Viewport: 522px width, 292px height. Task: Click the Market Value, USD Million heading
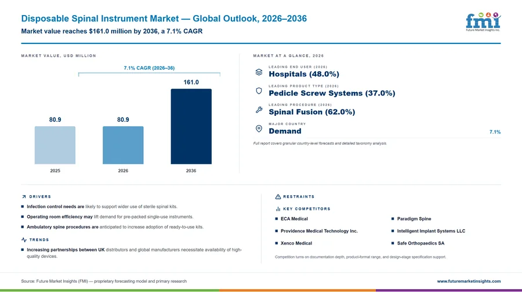click(x=59, y=56)
